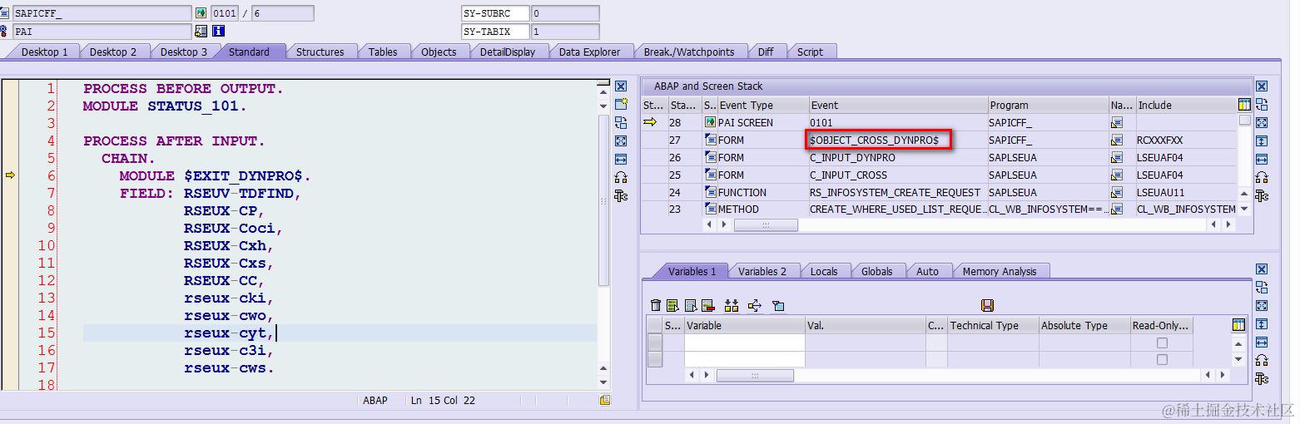1300x424 pixels.
Task: Click navigation icon in PAI SCREEN row
Action: pyautogui.click(x=1116, y=122)
